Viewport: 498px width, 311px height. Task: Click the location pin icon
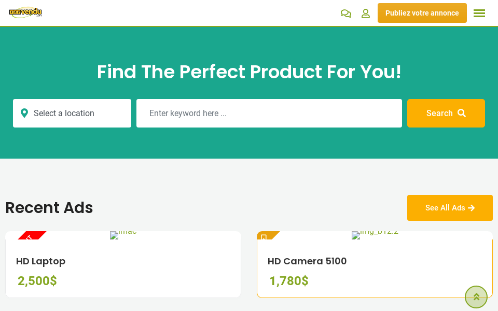[24, 113]
